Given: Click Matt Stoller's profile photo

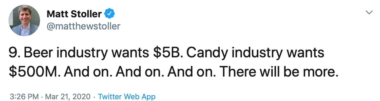Looking at the screenshot, I should [x=24, y=20].
